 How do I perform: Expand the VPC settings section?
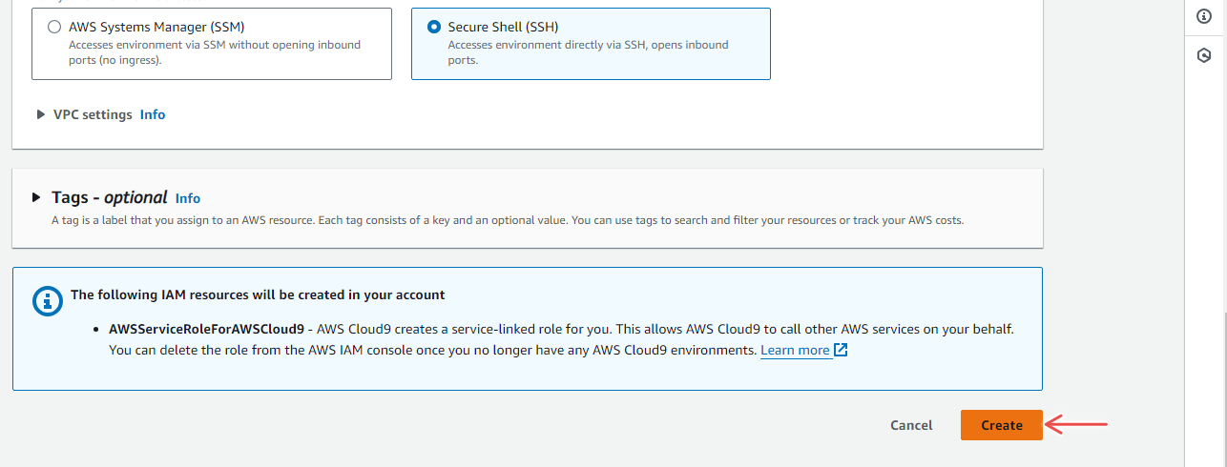pyautogui.click(x=41, y=114)
